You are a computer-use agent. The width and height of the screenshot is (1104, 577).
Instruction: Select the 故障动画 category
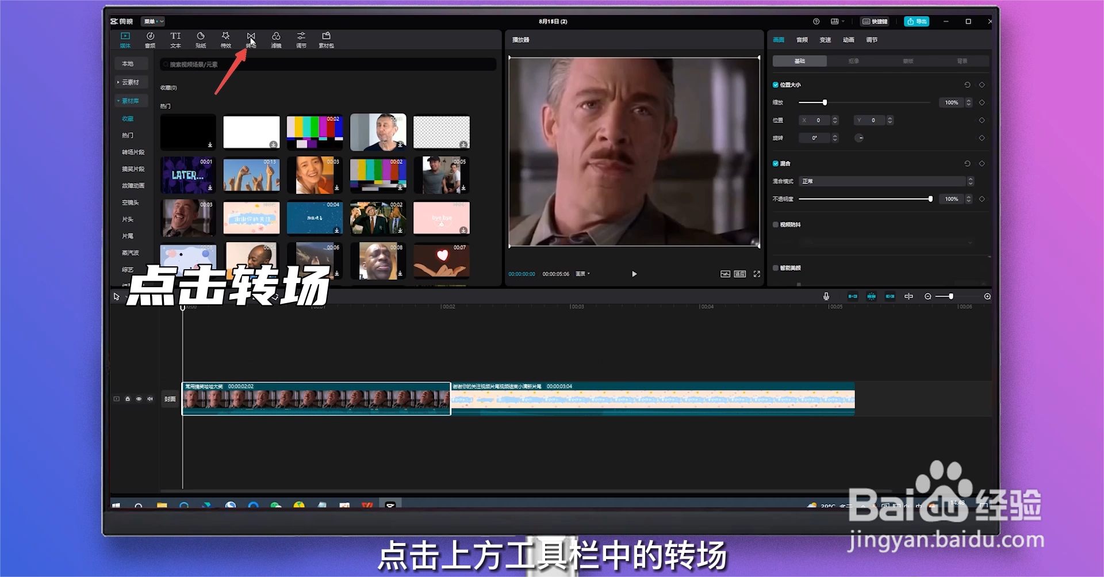tap(133, 185)
